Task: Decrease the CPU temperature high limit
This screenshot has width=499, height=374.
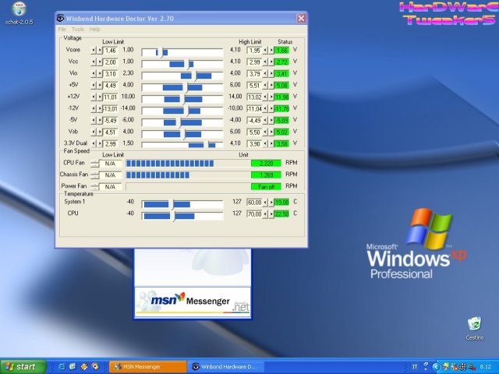Action: tap(265, 214)
